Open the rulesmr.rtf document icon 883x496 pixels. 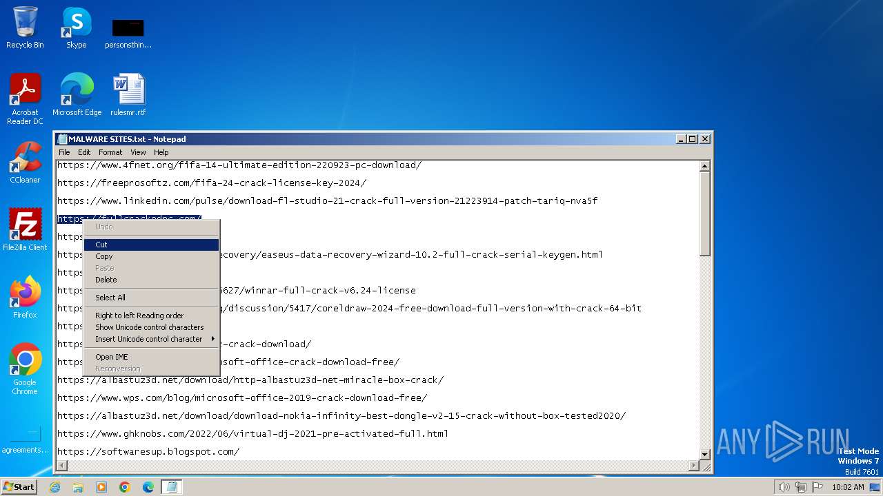(128, 94)
